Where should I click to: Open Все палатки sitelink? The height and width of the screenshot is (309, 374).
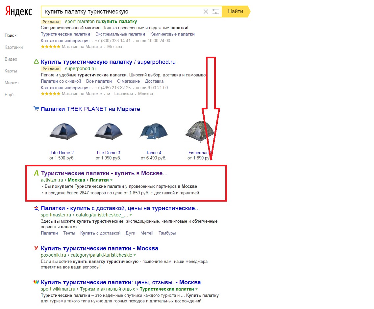tap(99, 81)
